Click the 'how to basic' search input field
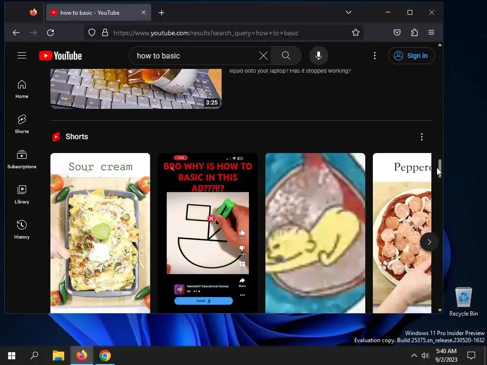The width and height of the screenshot is (487, 365). coord(195,56)
